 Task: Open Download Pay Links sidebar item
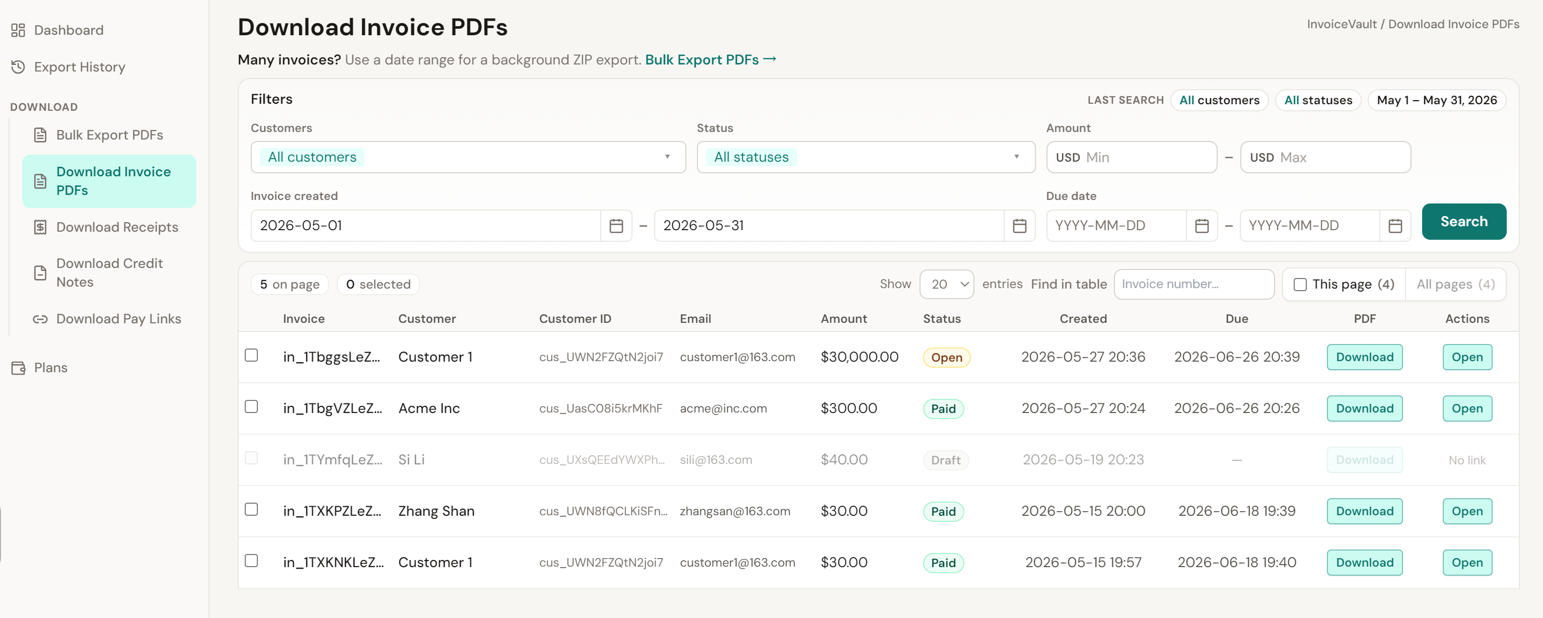[x=109, y=319]
